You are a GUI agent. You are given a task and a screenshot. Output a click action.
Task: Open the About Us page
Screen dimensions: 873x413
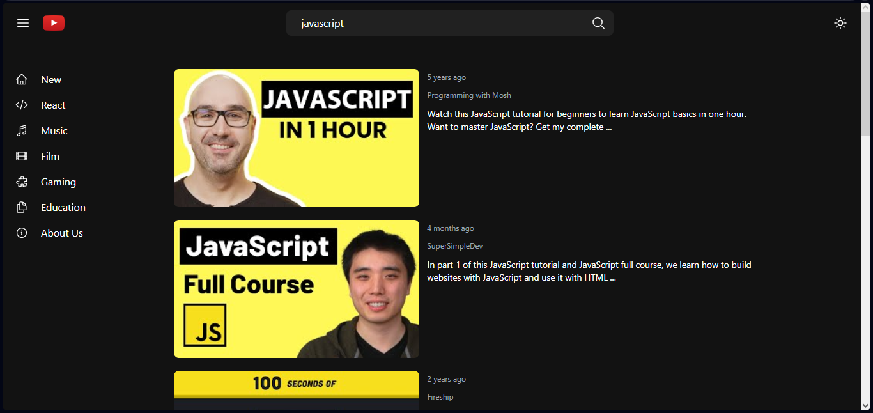click(x=62, y=233)
